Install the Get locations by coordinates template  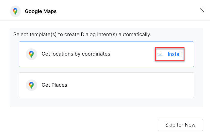170,54
